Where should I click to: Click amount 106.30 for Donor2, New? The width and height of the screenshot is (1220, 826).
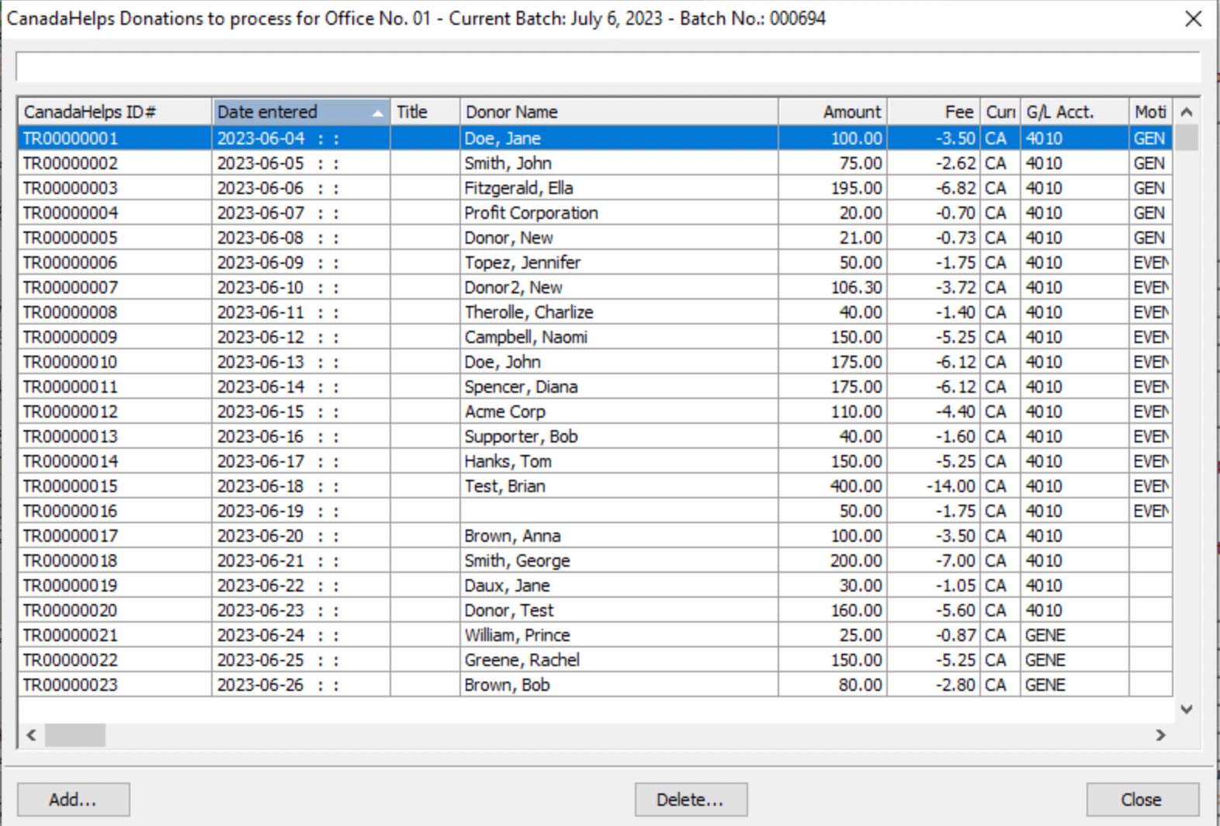click(856, 287)
